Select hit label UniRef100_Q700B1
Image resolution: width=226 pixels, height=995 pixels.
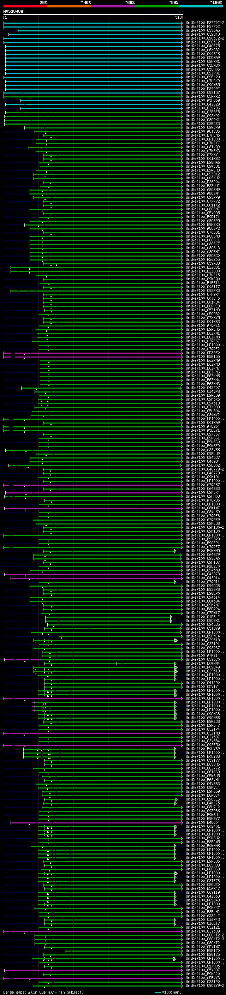[x=203, y=233]
